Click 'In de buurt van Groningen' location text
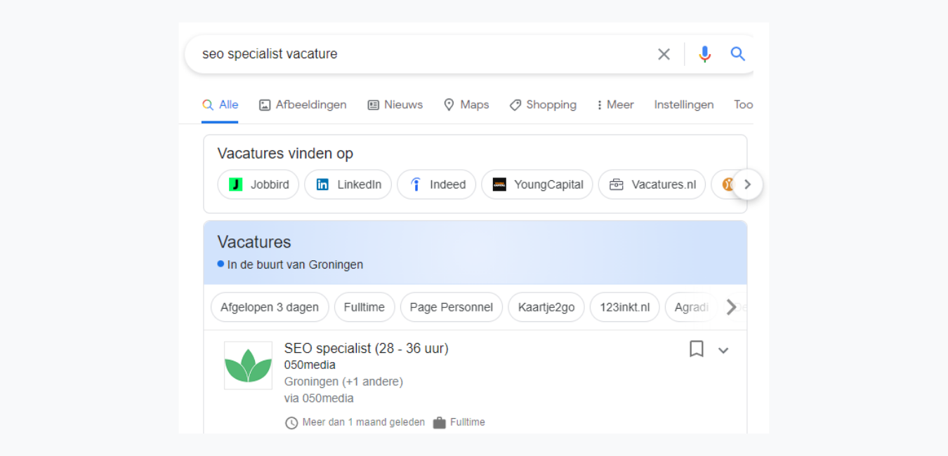 (295, 264)
